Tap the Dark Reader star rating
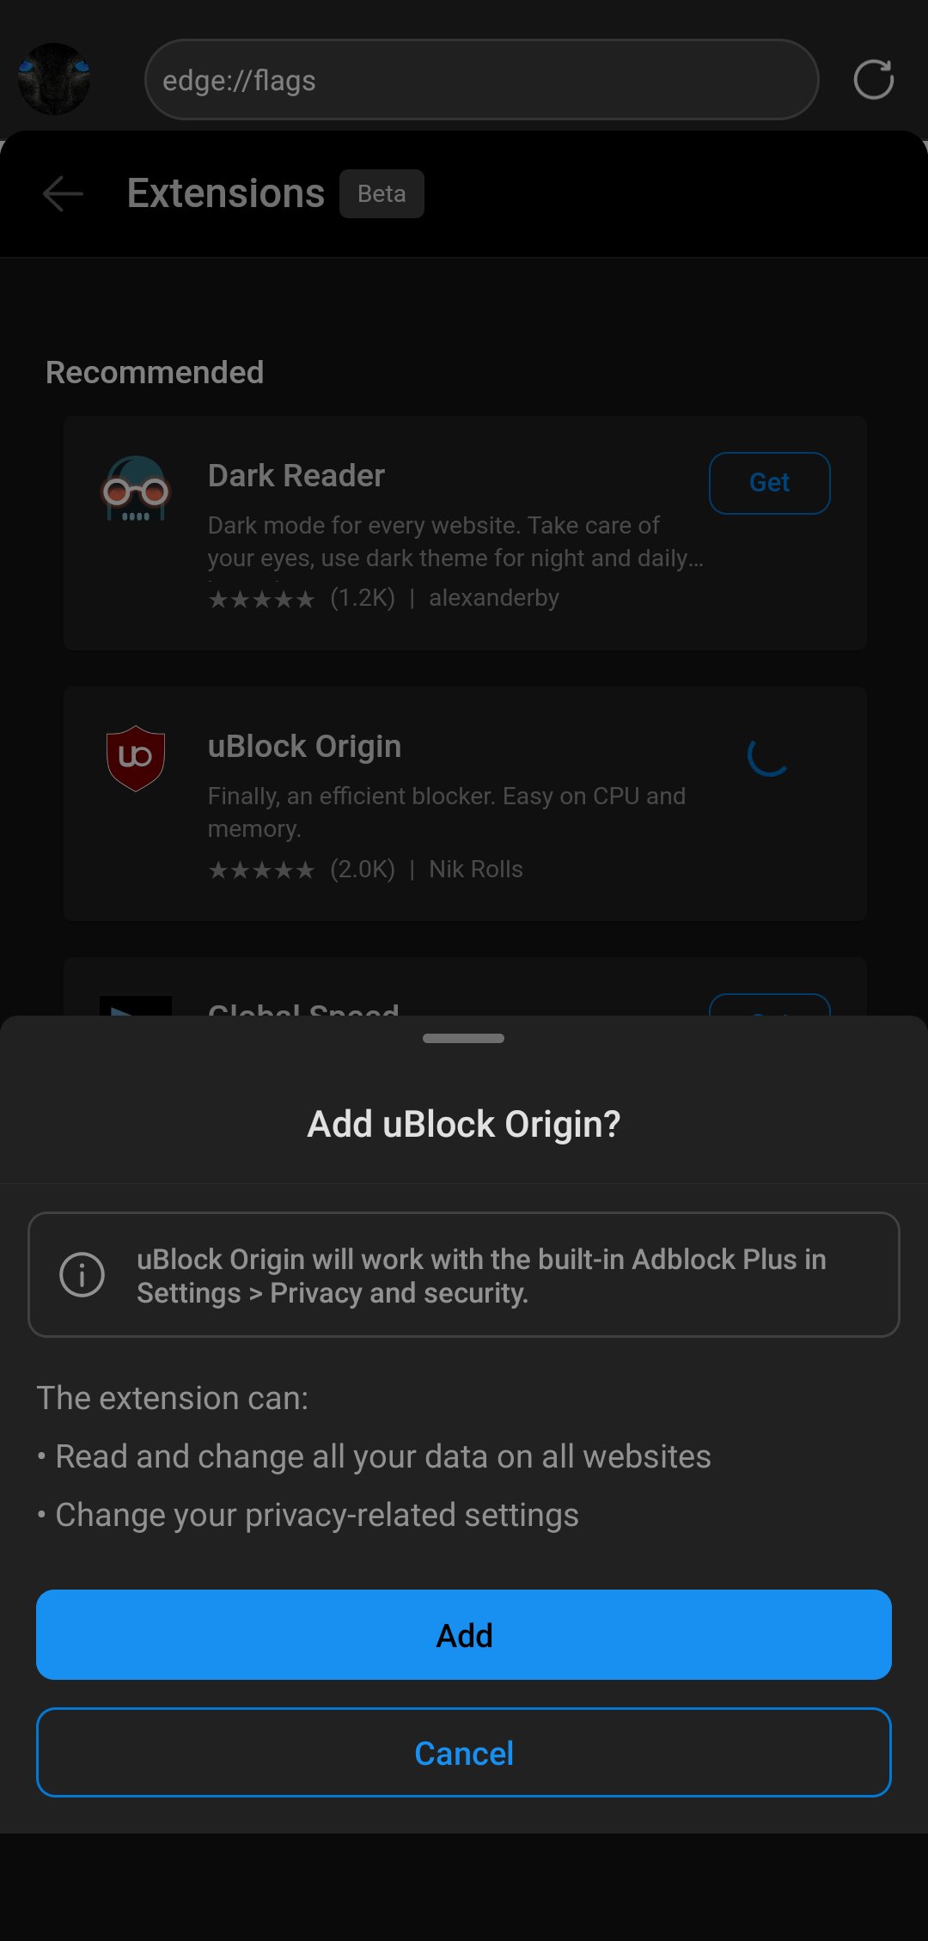This screenshot has height=1941, width=928. tap(262, 599)
